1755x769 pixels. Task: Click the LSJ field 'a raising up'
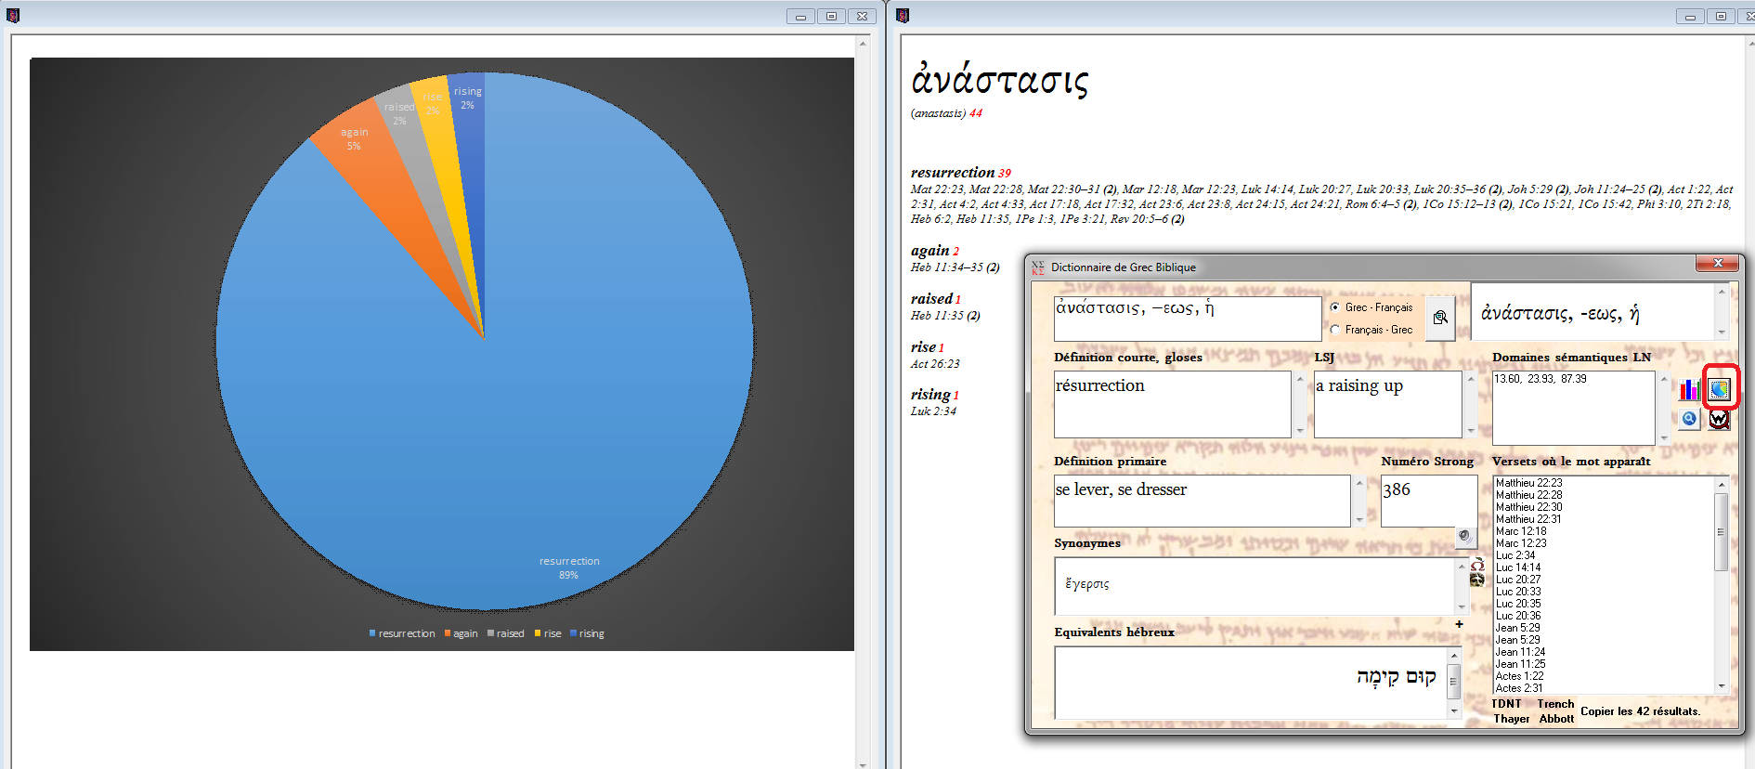click(x=1387, y=404)
